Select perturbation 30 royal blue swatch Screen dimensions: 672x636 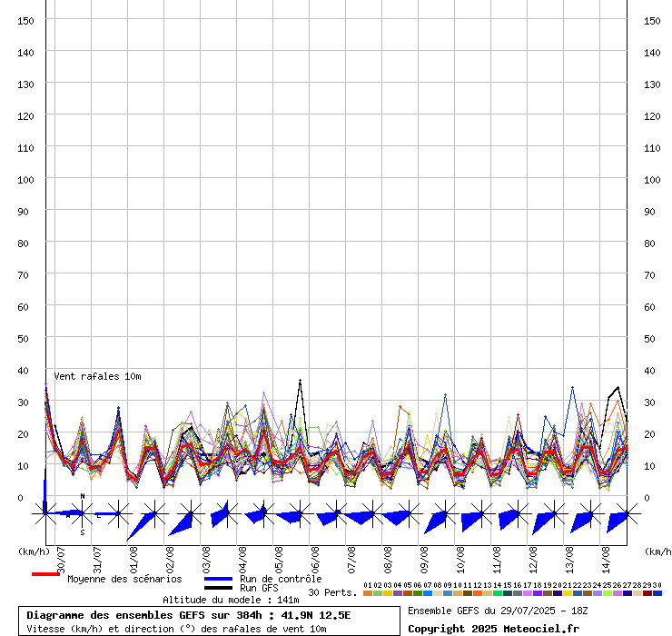[x=657, y=593]
